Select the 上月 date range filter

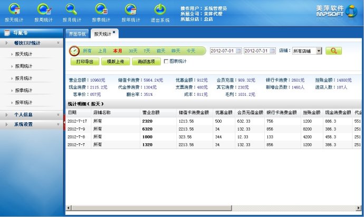point(102,51)
